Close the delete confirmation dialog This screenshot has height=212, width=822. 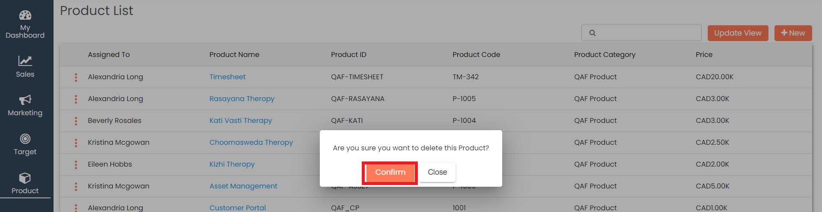click(x=437, y=172)
